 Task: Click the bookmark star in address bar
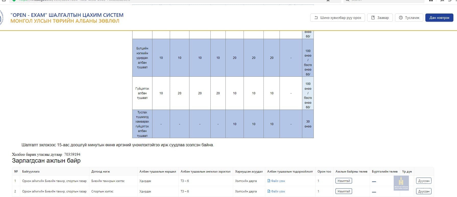pos(328,1)
